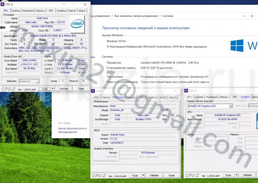
Task: Refresh the Control Panel address bar
Action: [x=252, y=16]
